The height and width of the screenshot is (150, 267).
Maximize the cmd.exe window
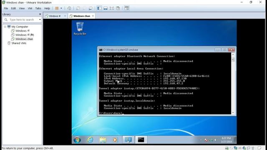(x=224, y=50)
